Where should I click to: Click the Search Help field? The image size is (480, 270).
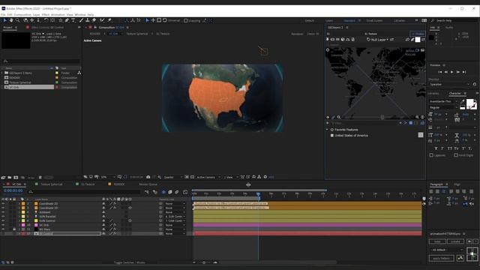(x=454, y=20)
